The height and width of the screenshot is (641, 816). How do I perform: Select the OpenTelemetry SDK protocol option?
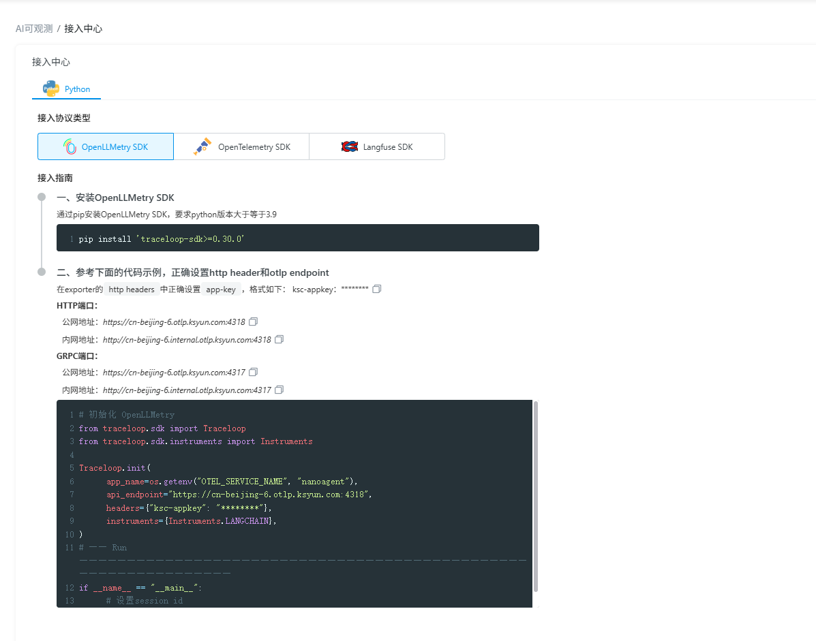click(241, 146)
